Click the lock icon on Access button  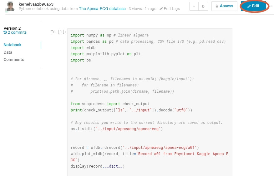[x=217, y=6]
